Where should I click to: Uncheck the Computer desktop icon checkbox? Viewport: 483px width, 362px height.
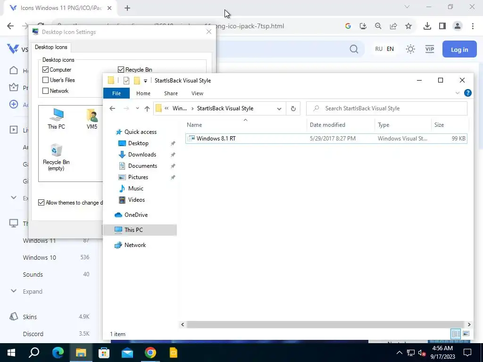tap(46, 70)
